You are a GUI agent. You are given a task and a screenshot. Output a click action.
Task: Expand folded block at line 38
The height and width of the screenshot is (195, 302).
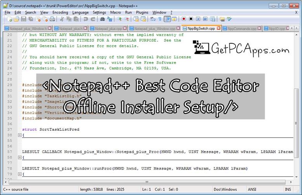[x=20, y=135]
